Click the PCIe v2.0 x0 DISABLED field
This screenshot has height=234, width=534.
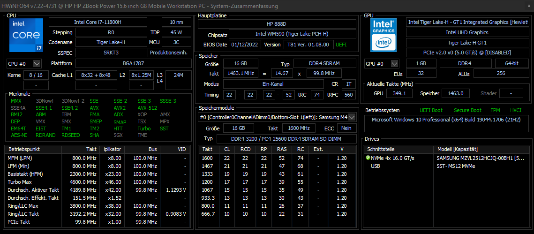pos(468,53)
